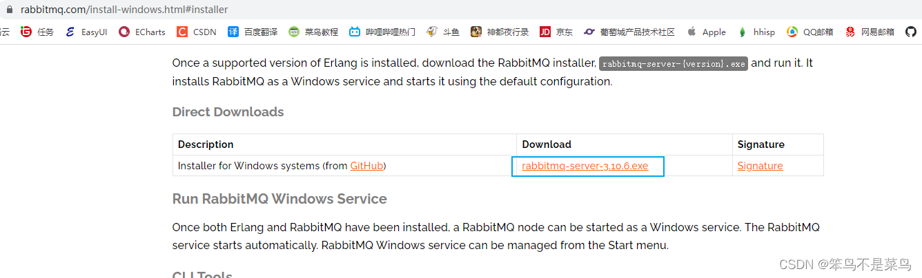Screen dimensions: 922x278
Task: Download rabbitmq-server-3.10.6.exe installer
Action: click(585, 166)
